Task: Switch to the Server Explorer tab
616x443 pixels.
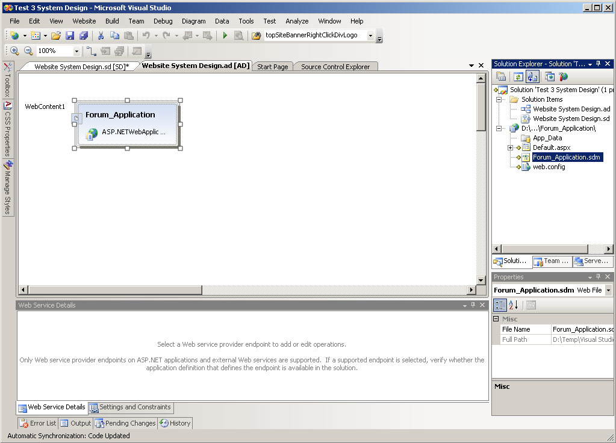Action: click(593, 261)
